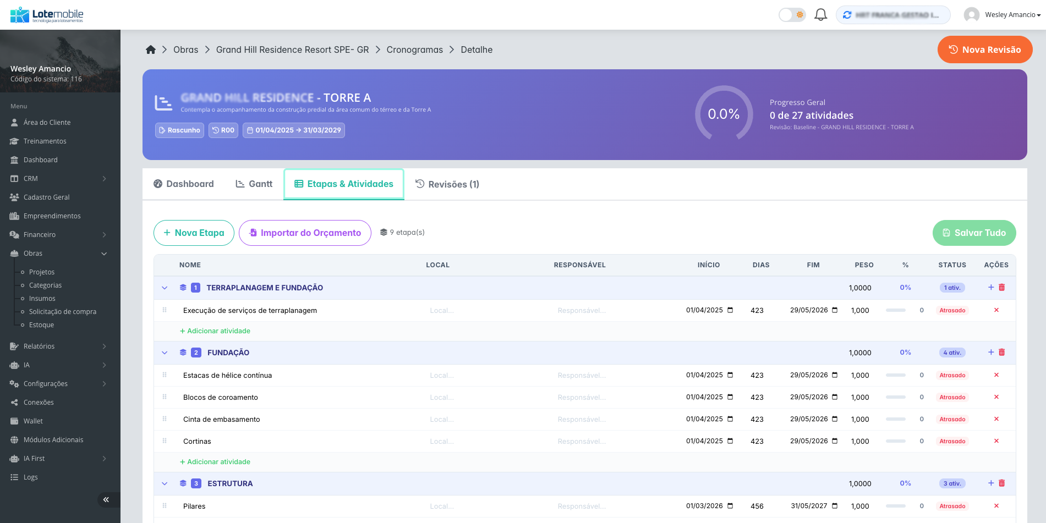The image size is (1046, 523).
Task: Click the Wallet sidebar icon
Action: point(14,421)
